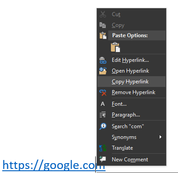Click the magnifier info icon beside Search
The width and height of the screenshot is (178, 173).
pyautogui.click(x=103, y=126)
